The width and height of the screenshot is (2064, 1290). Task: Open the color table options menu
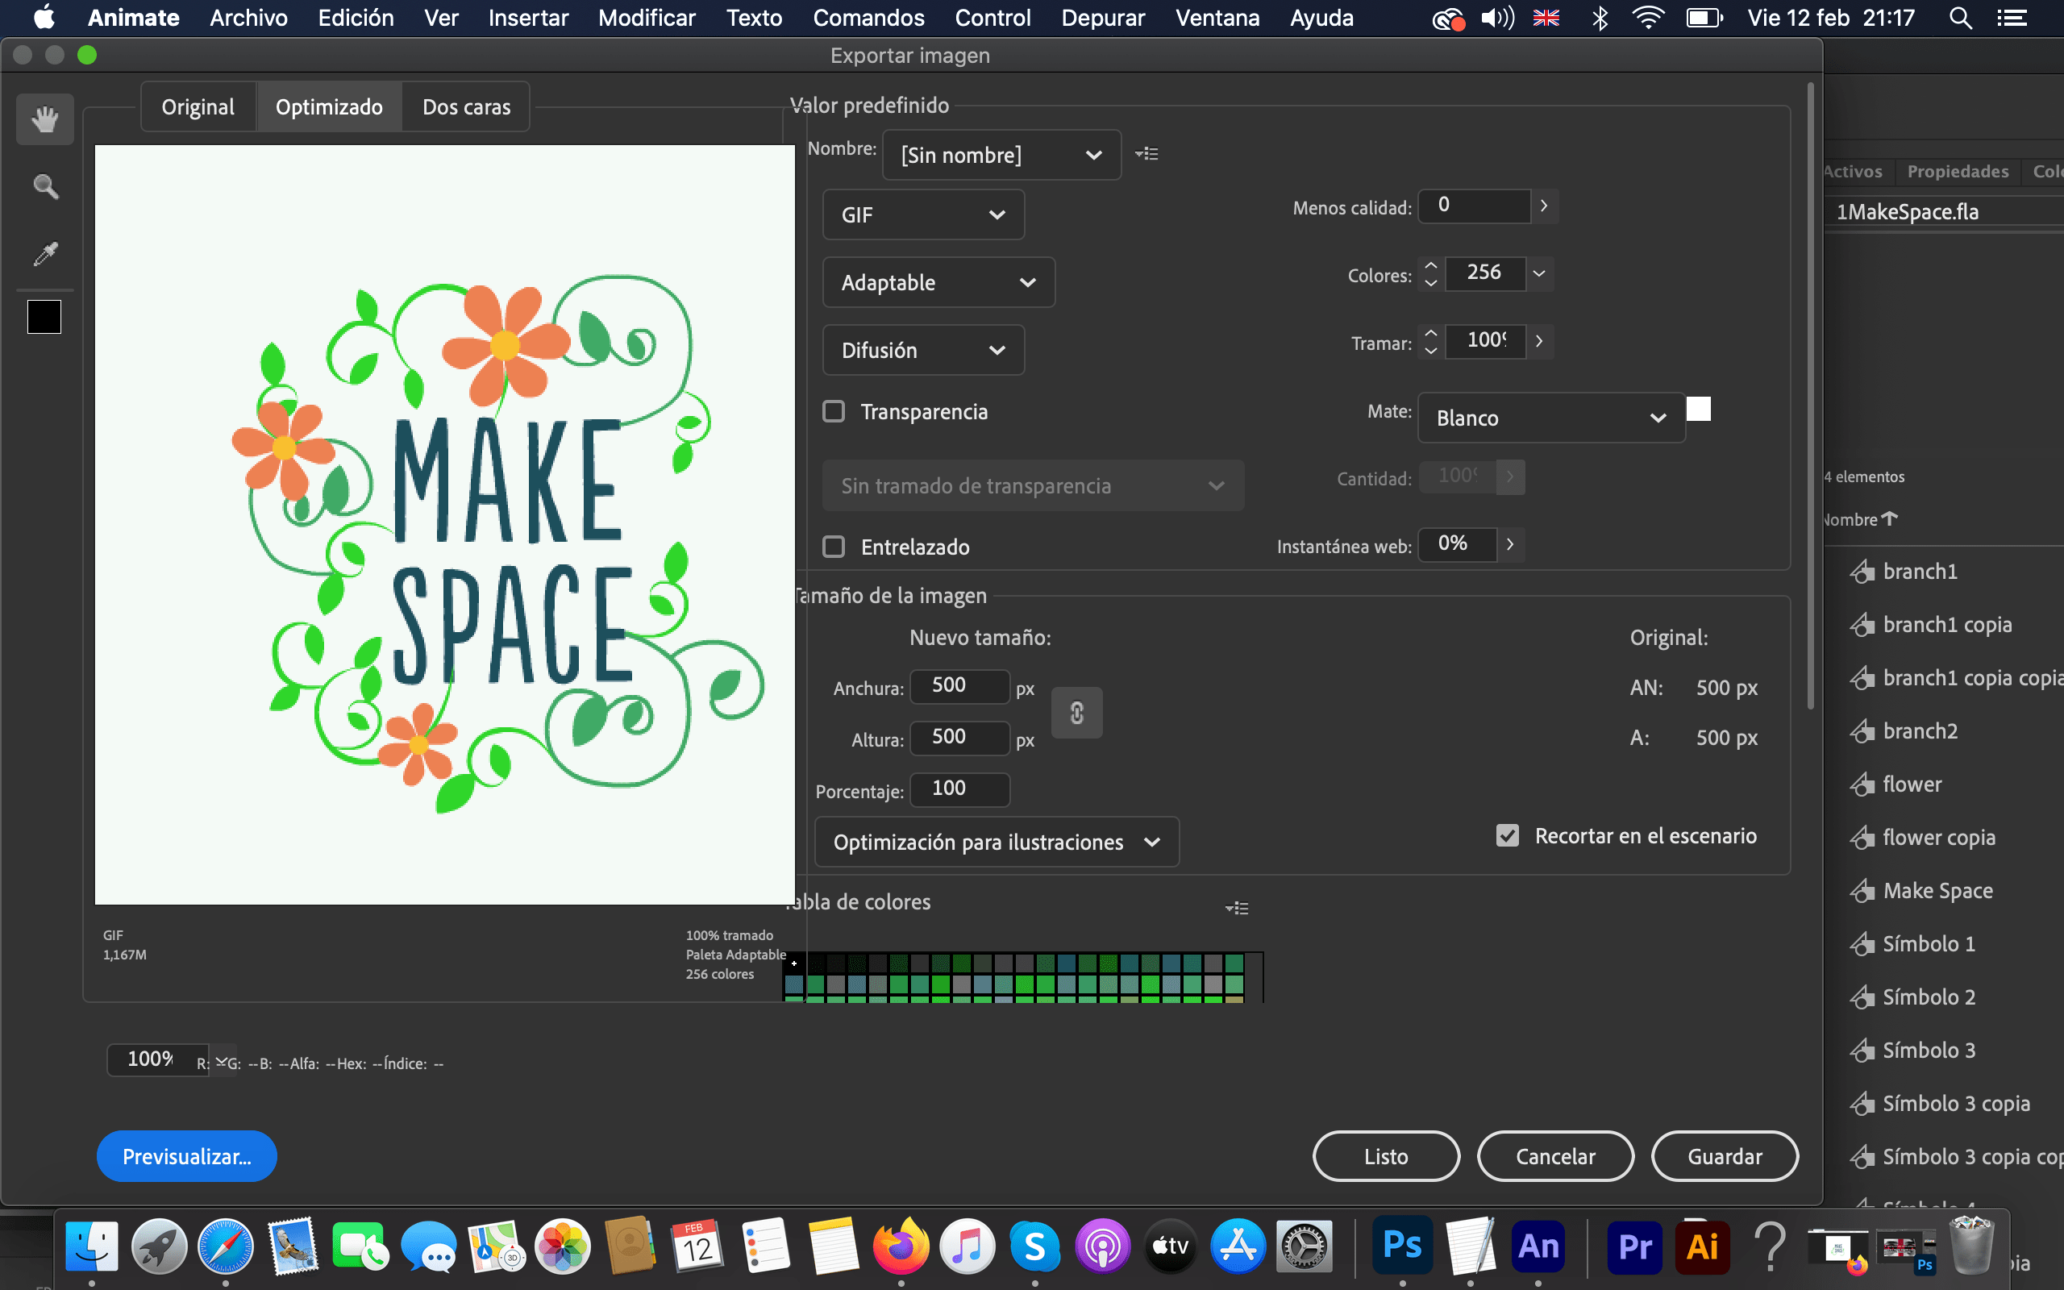click(1238, 907)
